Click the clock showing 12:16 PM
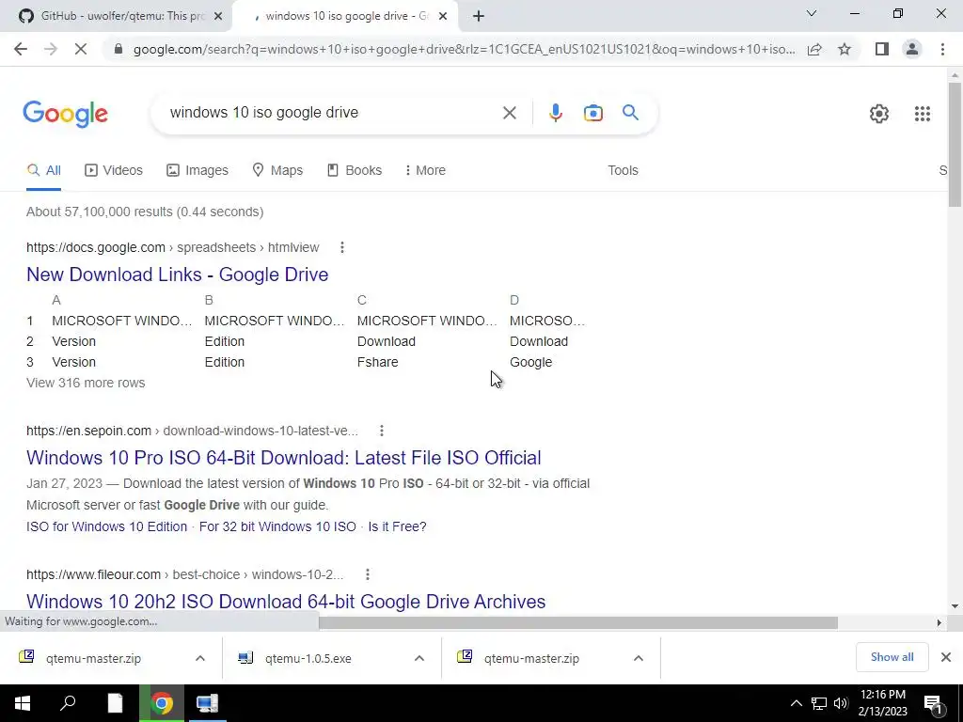The width and height of the screenshot is (963, 722). 882,695
